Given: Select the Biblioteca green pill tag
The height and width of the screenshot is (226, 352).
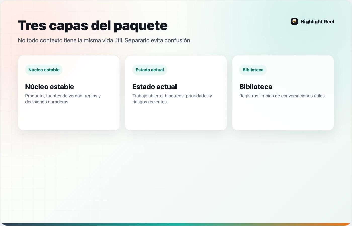Looking at the screenshot, I should pyautogui.click(x=253, y=70).
